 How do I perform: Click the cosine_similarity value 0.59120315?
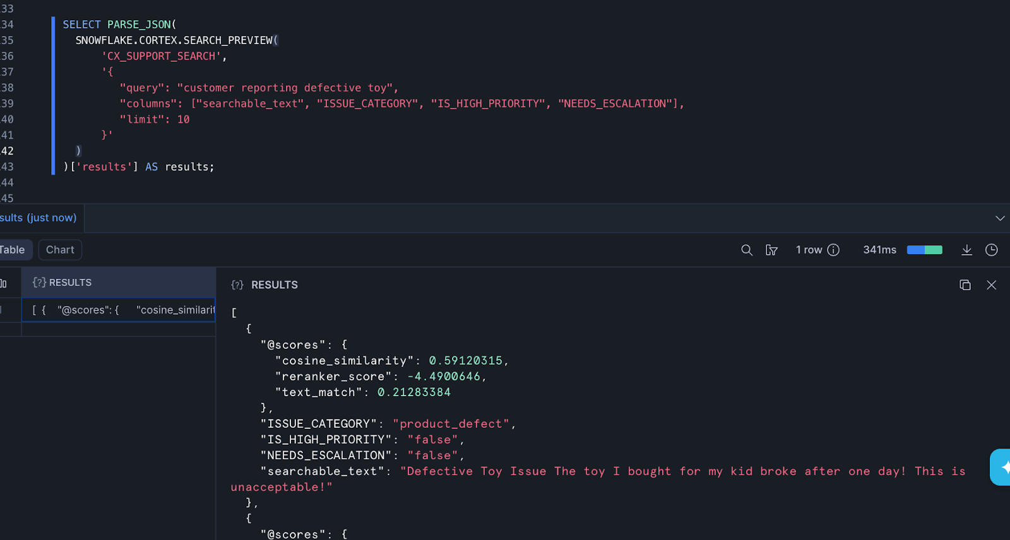point(466,361)
